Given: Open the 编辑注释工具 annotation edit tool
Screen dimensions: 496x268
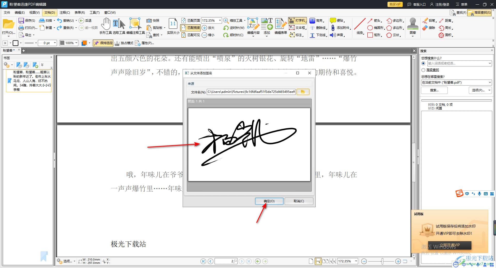Looking at the screenshot, I should coord(135,26).
